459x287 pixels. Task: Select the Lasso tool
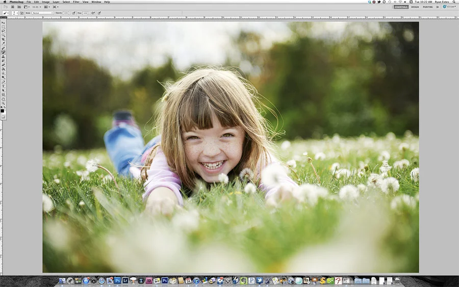3,31
